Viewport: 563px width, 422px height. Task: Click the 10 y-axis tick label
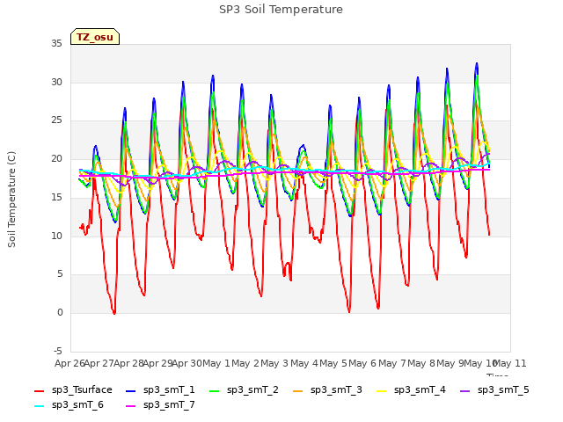click(56, 236)
